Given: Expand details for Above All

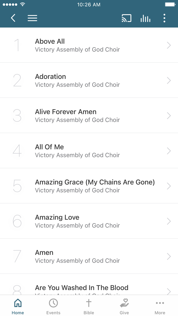Looking at the screenshot, I should tap(169, 45).
